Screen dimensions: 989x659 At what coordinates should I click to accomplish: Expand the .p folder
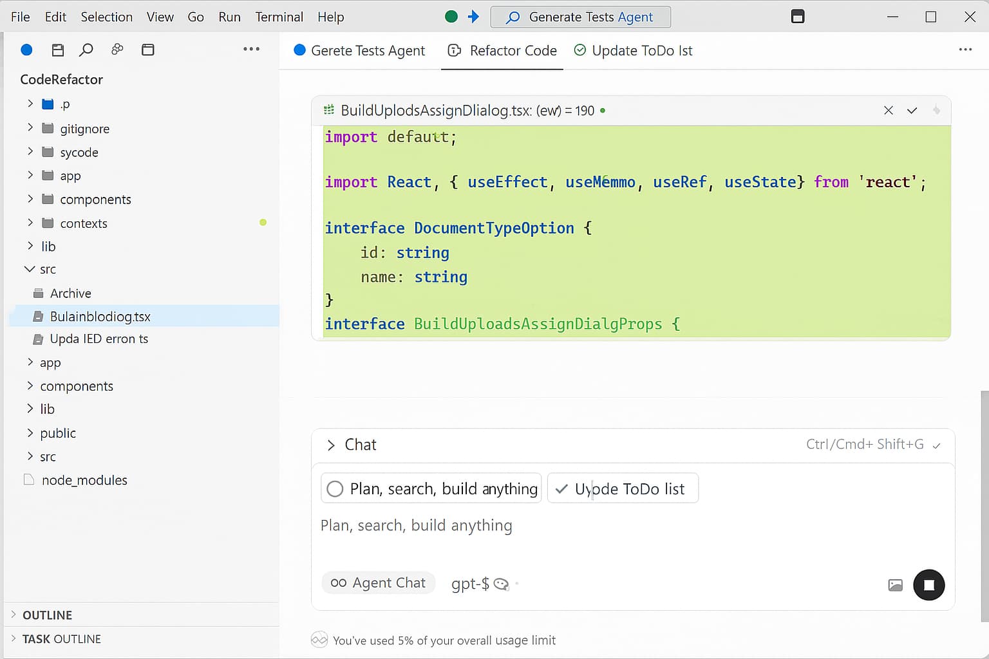click(30, 103)
